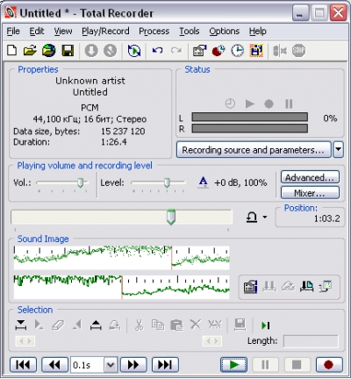Click the underlined blue-flag Sound Image icon

click(x=306, y=286)
